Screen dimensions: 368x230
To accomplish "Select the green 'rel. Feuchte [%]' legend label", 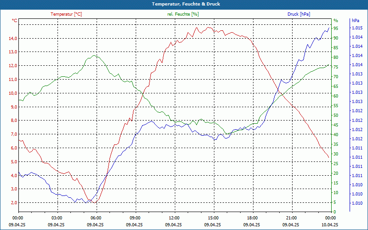I will tap(183, 14).
